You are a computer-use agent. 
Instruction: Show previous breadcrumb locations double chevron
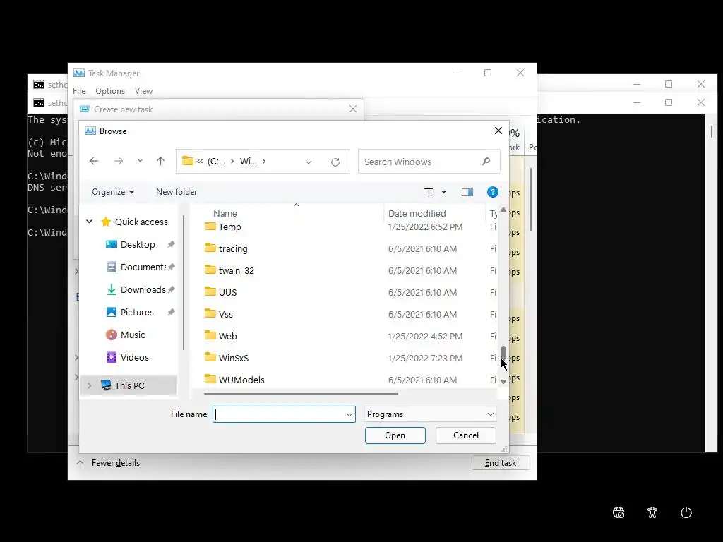click(x=200, y=162)
